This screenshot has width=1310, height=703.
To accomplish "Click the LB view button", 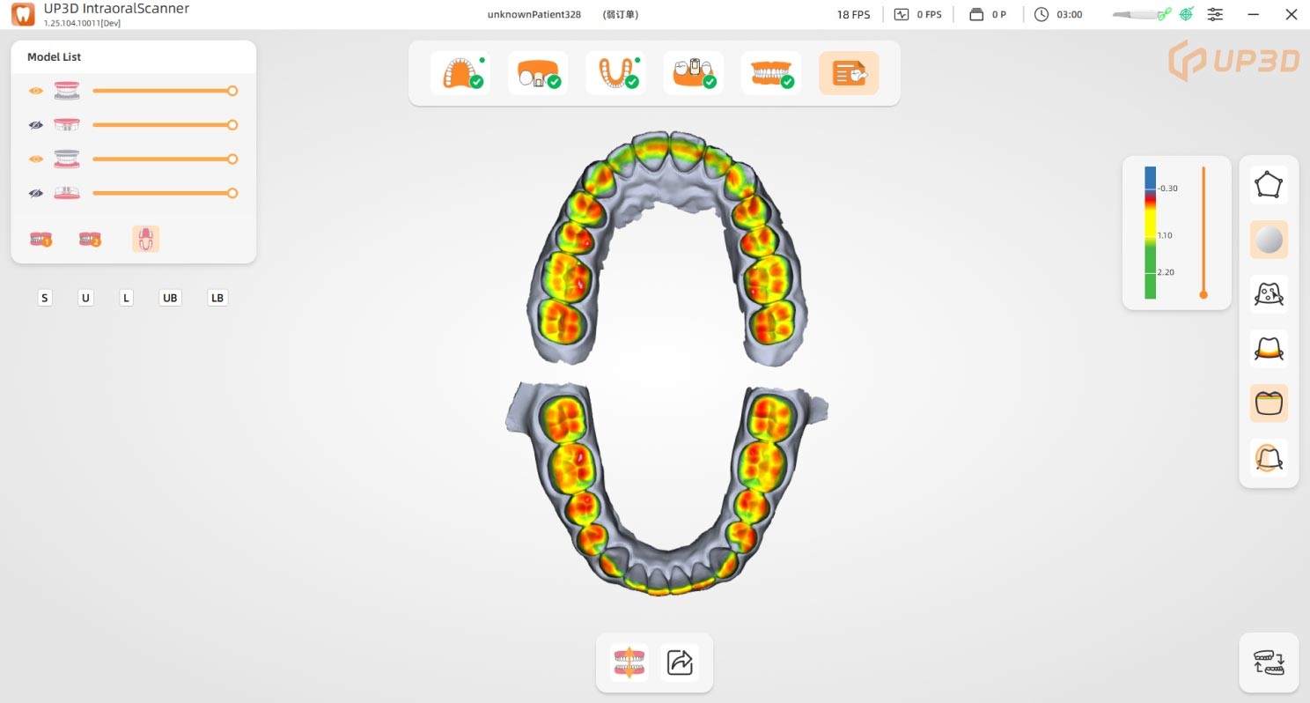I will coord(217,298).
